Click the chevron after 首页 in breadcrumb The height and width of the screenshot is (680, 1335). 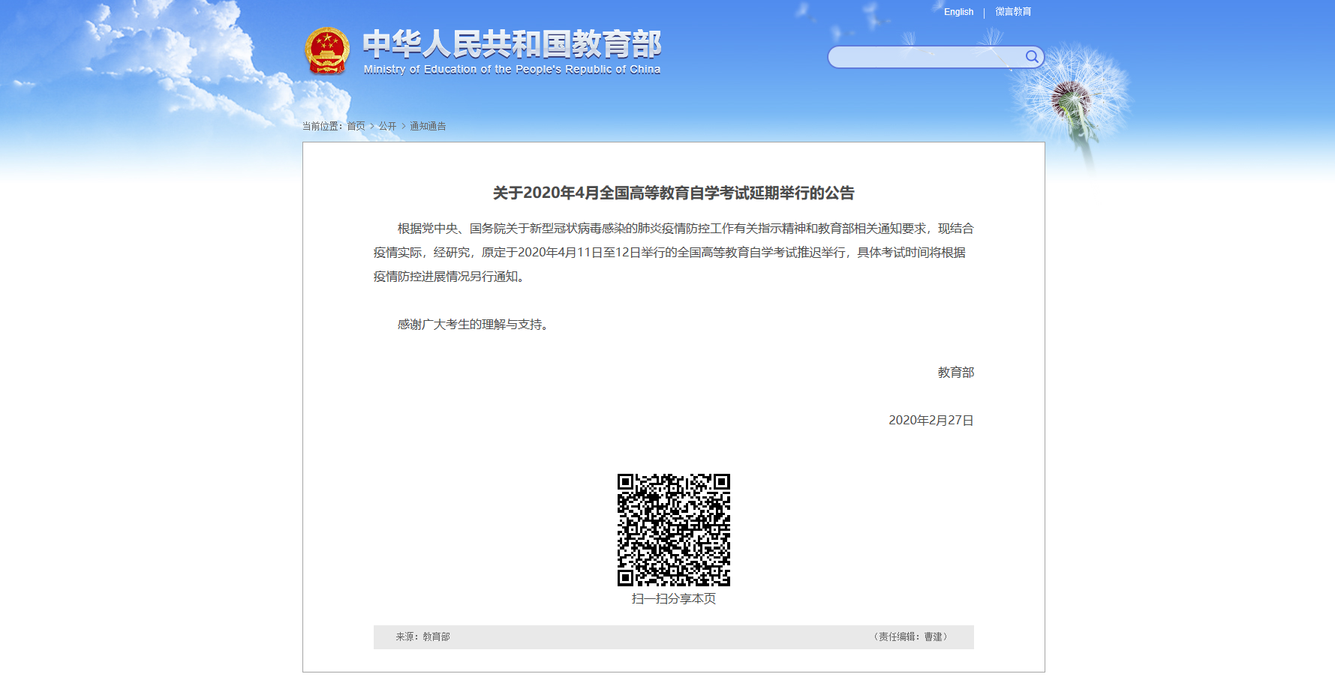pyautogui.click(x=372, y=126)
